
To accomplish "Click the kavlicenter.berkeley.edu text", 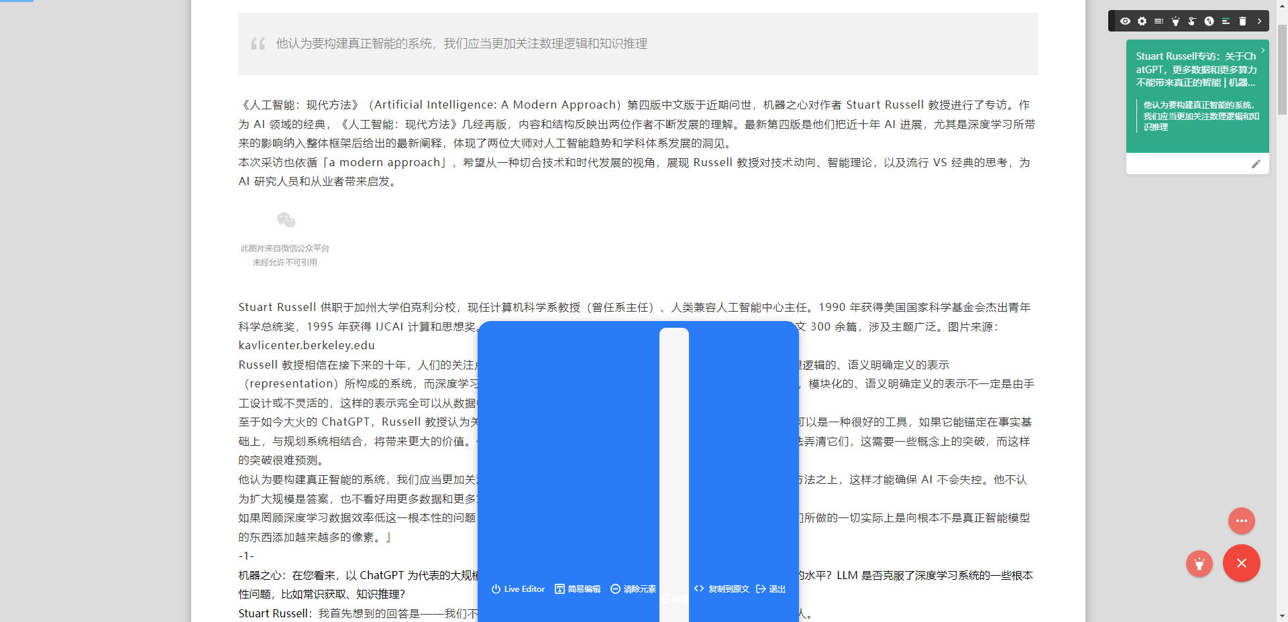I will coord(307,345).
